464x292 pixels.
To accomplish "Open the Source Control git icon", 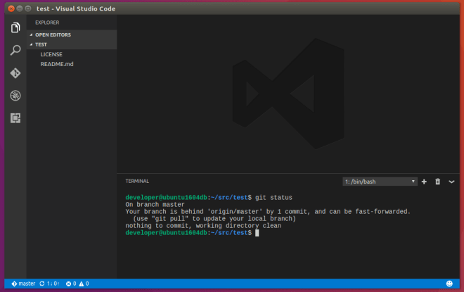I will (x=15, y=72).
